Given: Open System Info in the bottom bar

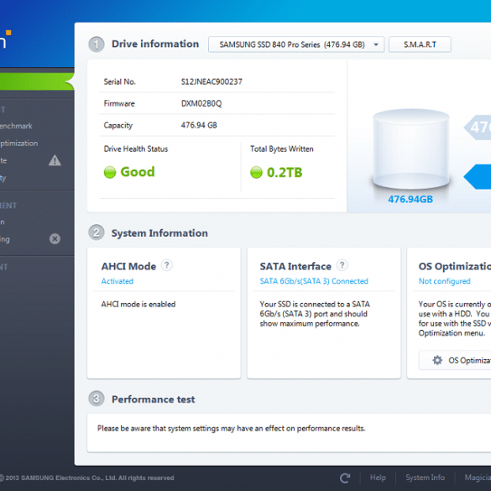Looking at the screenshot, I should click(425, 478).
